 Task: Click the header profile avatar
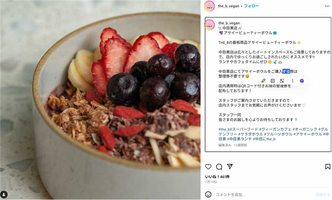(x=209, y=6)
